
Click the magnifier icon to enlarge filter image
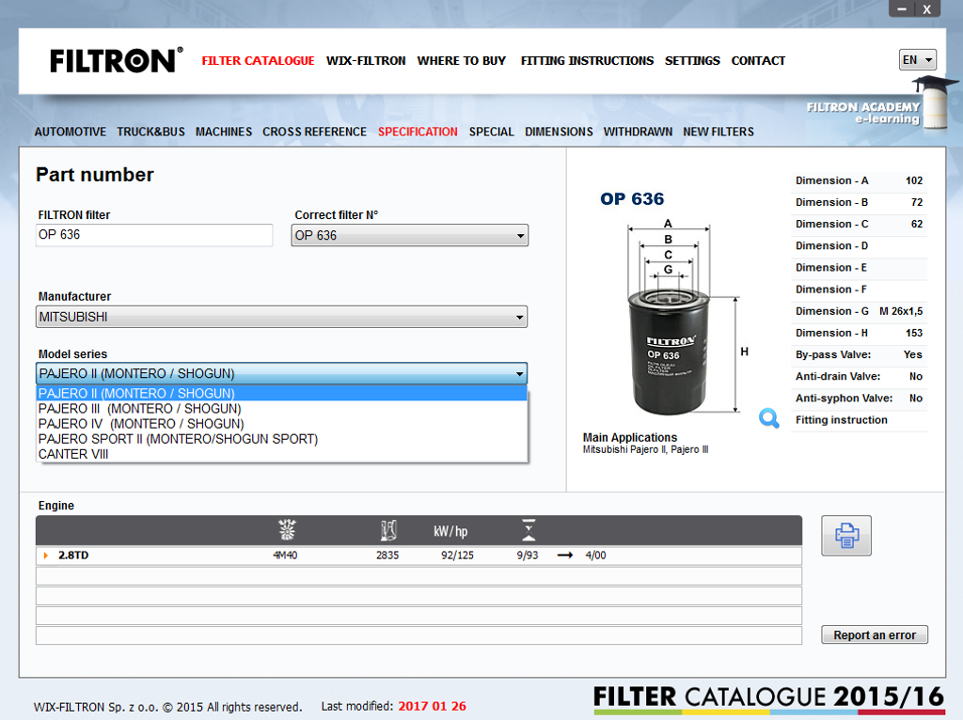coord(769,419)
